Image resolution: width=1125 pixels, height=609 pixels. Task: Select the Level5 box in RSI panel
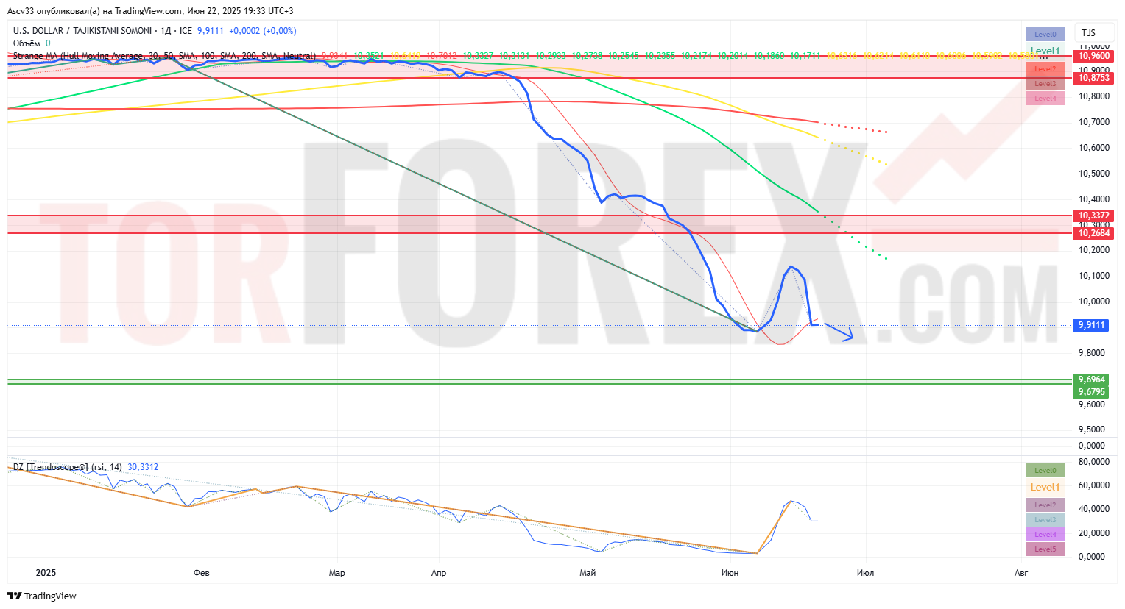(1045, 549)
